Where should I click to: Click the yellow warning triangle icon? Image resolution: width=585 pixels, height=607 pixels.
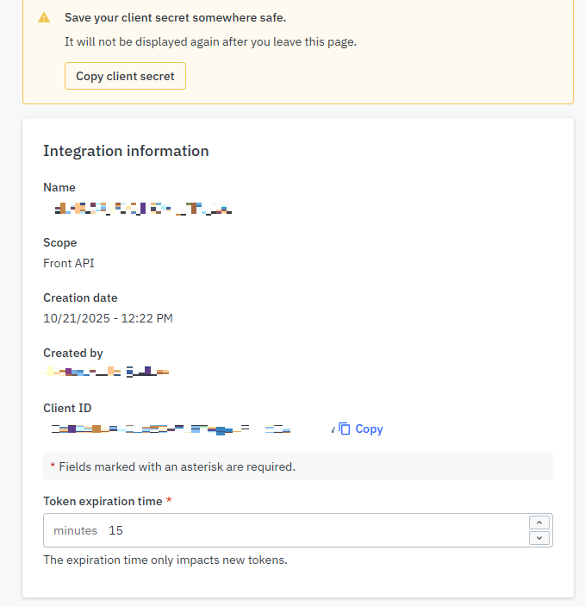pyautogui.click(x=45, y=17)
